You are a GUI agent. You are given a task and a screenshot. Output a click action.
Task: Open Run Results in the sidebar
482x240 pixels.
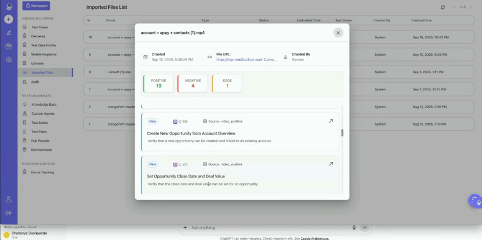pos(40,141)
